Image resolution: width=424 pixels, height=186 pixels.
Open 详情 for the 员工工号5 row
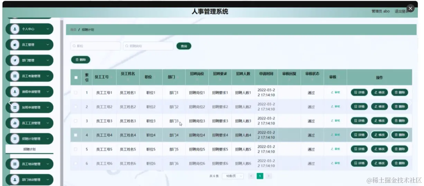pyautogui.click(x=359, y=149)
